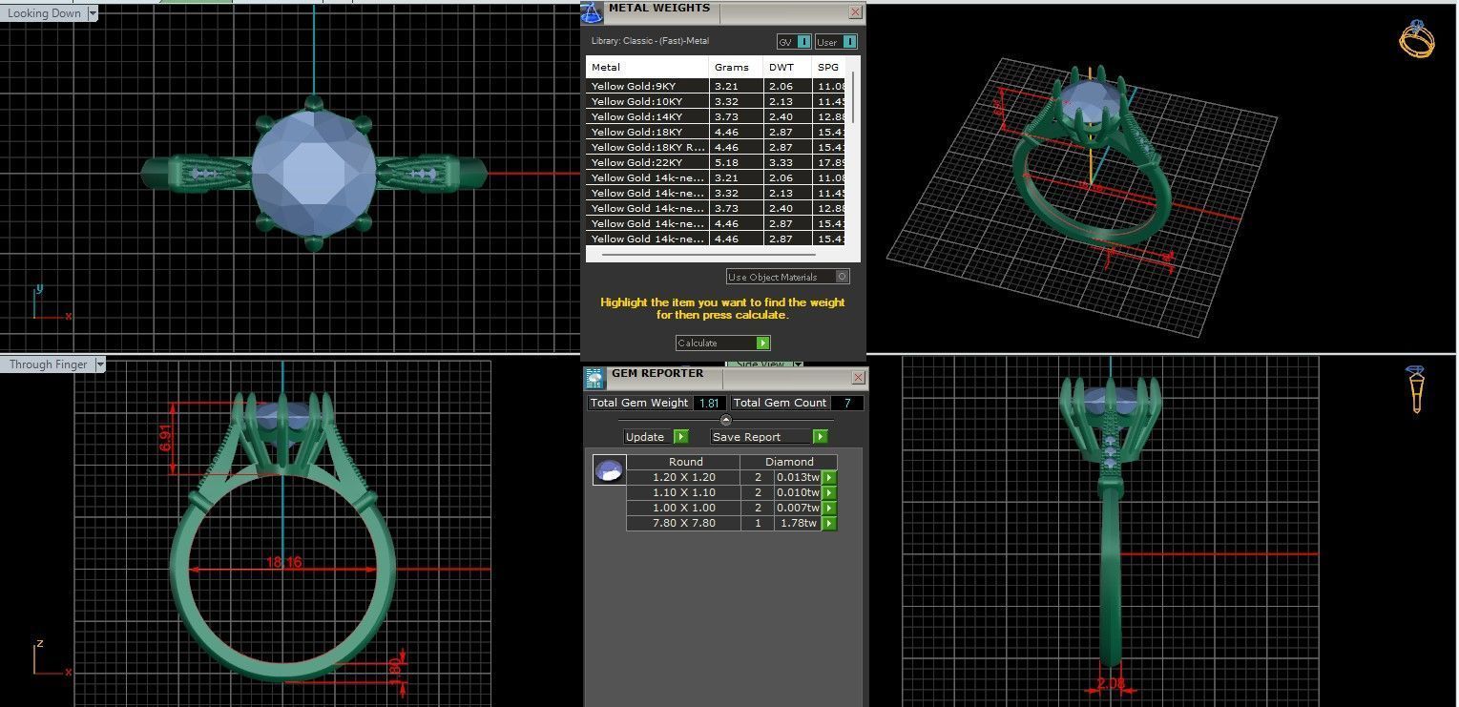This screenshot has width=1459, height=707.
Task: Click the 1.00 X 1.00 gem size cell
Action: [x=684, y=508]
